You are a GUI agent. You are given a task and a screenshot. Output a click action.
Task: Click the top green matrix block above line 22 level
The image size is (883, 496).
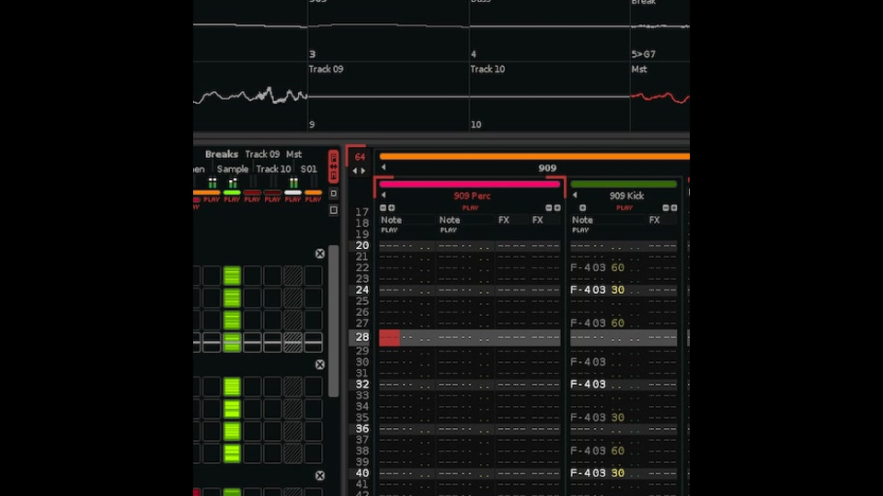pos(232,276)
